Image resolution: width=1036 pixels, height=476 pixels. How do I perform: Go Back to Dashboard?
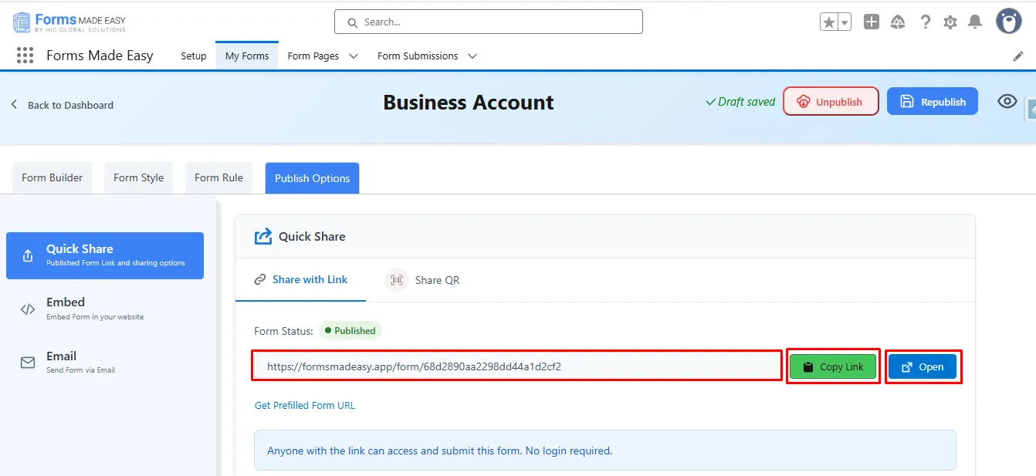(x=63, y=105)
